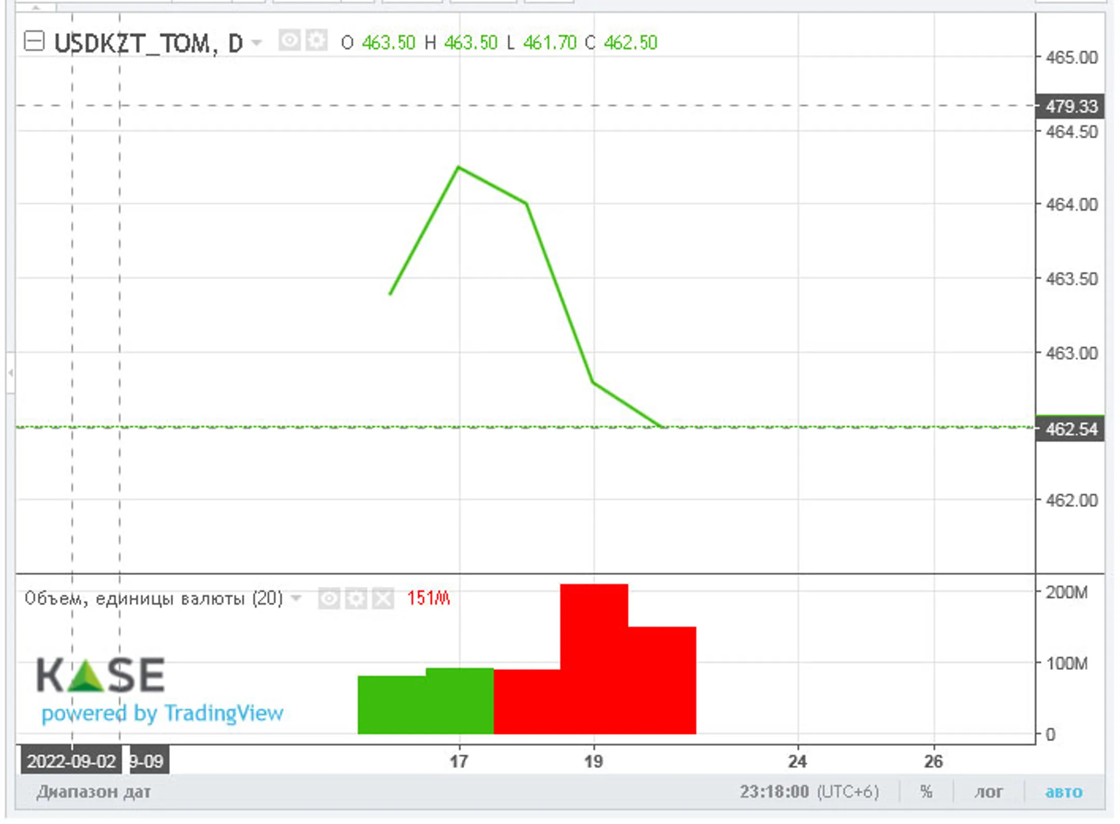1120x824 pixels.
Task: Open the USDKZT_TOM series settings gear
Action: (x=316, y=40)
